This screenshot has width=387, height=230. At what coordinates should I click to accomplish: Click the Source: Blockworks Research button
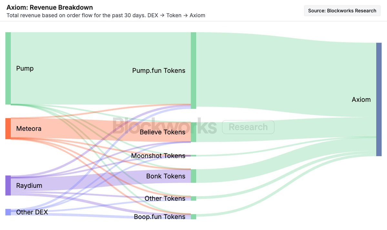tap(342, 11)
